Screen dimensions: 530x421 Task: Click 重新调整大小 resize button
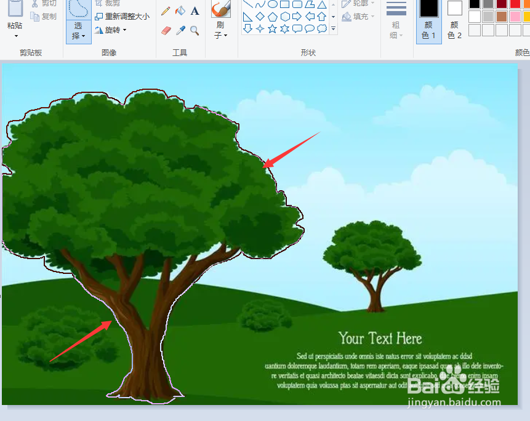pos(122,16)
